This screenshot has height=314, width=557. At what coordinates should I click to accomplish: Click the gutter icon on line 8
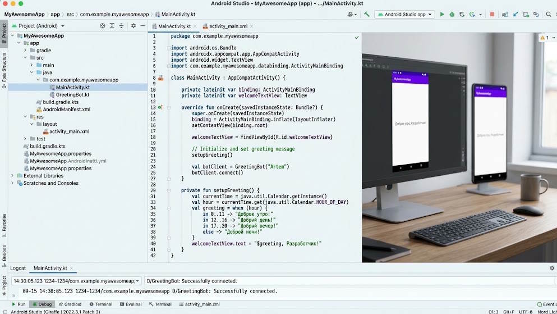(x=160, y=78)
